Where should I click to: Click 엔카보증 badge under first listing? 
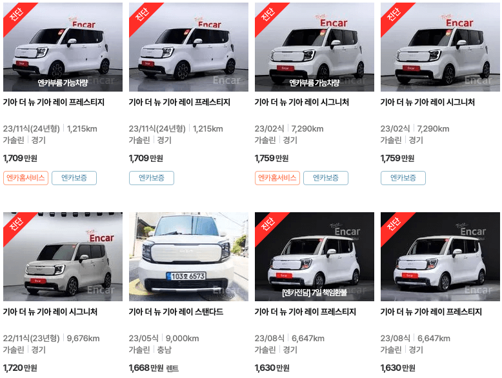(74, 178)
